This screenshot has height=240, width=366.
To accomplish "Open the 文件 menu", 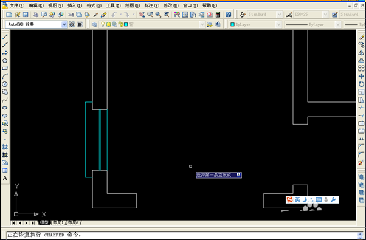I will pos(16,5).
